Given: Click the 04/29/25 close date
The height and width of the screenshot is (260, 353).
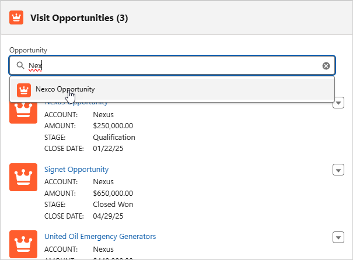Looking at the screenshot, I should click(x=108, y=216).
